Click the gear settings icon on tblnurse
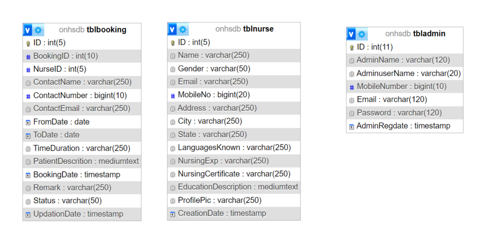Image resolution: width=501 pixels, height=236 pixels. (x=183, y=30)
